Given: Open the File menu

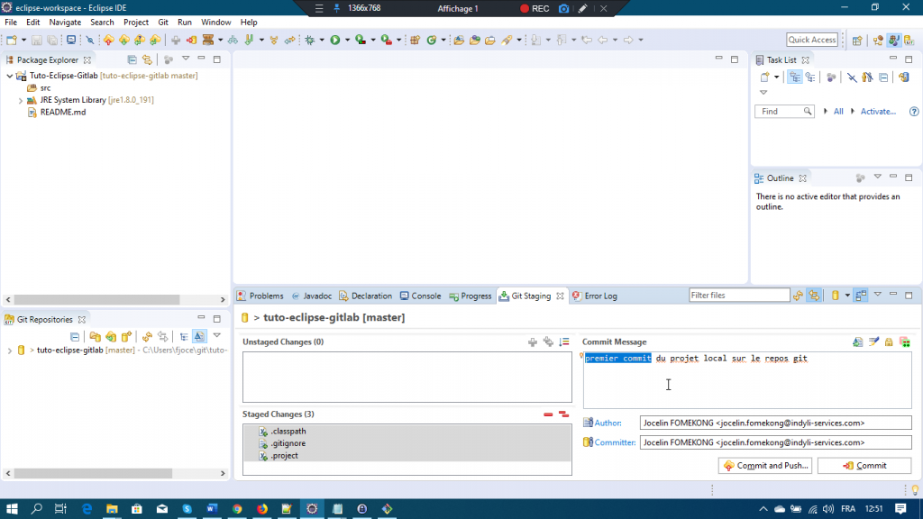Looking at the screenshot, I should click(11, 23).
